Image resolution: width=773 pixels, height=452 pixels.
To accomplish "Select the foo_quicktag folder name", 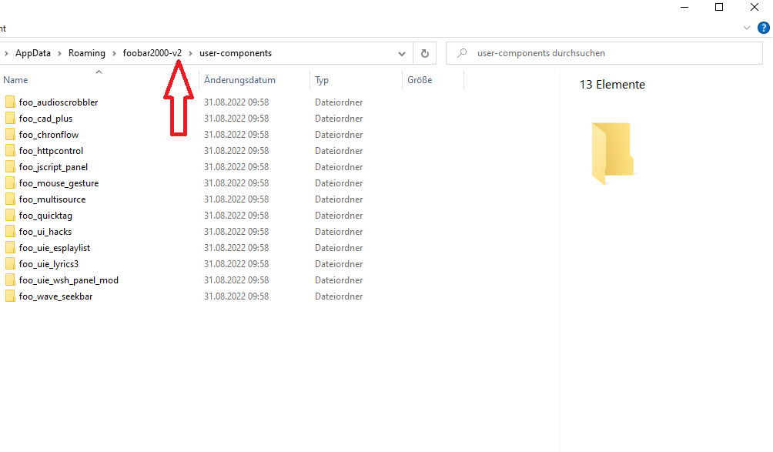I will point(46,216).
